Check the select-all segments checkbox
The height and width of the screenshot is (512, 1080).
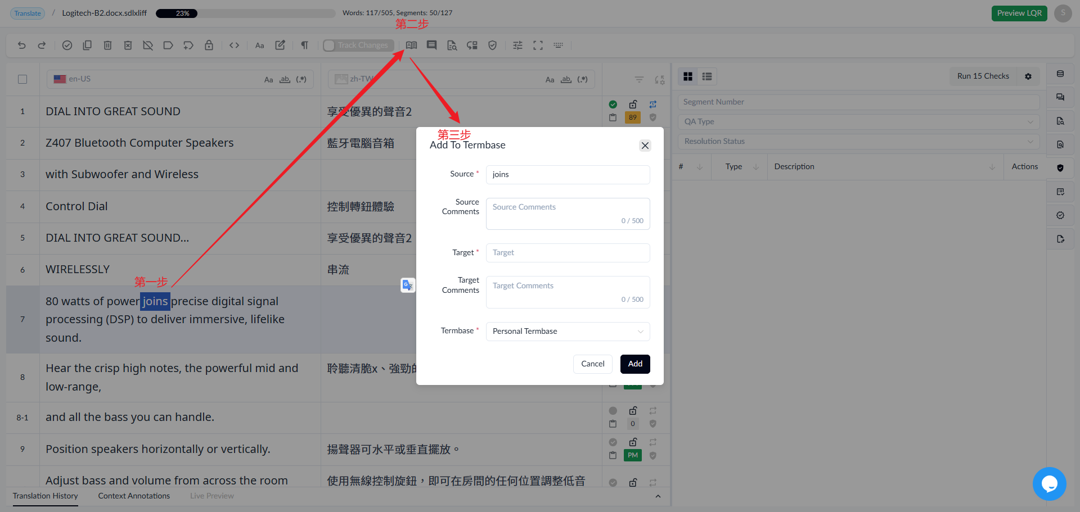coord(22,79)
